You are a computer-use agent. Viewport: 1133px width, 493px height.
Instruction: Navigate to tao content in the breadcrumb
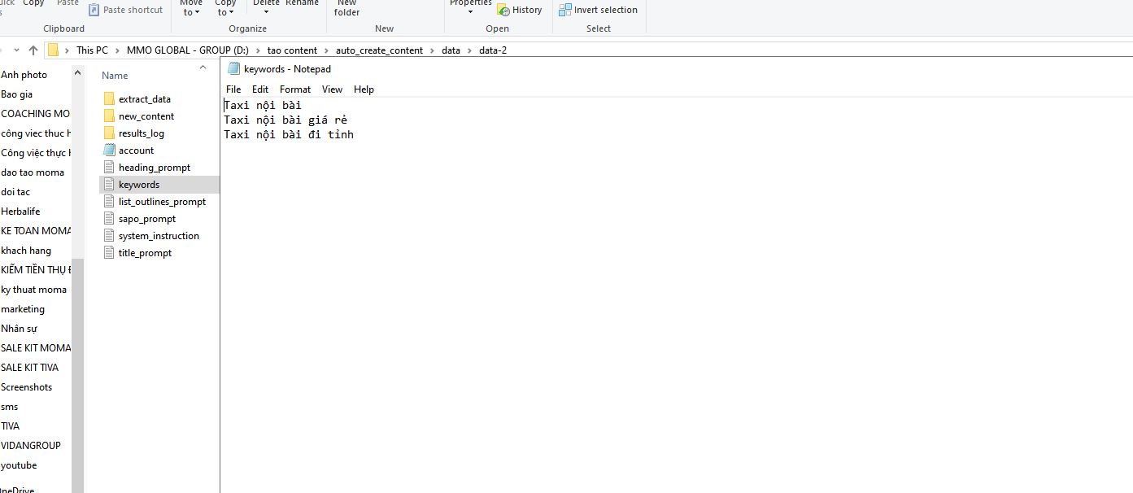[x=292, y=50]
